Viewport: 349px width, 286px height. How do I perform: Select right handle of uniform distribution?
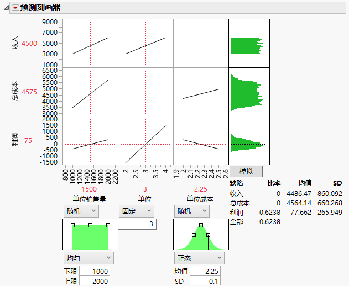pyautogui.click(x=108, y=225)
